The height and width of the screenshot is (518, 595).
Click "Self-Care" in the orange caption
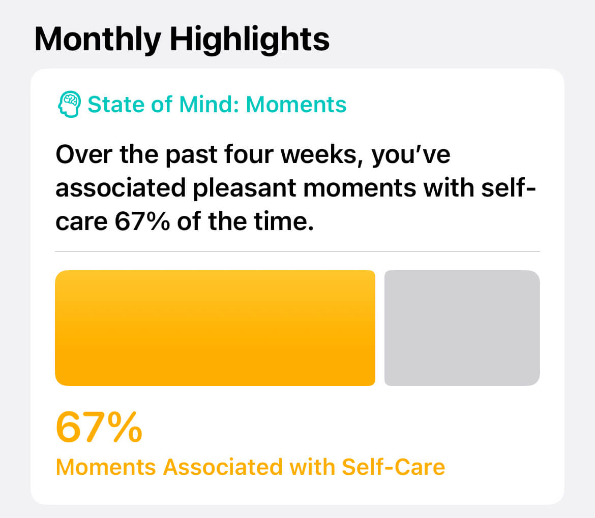[x=393, y=467]
